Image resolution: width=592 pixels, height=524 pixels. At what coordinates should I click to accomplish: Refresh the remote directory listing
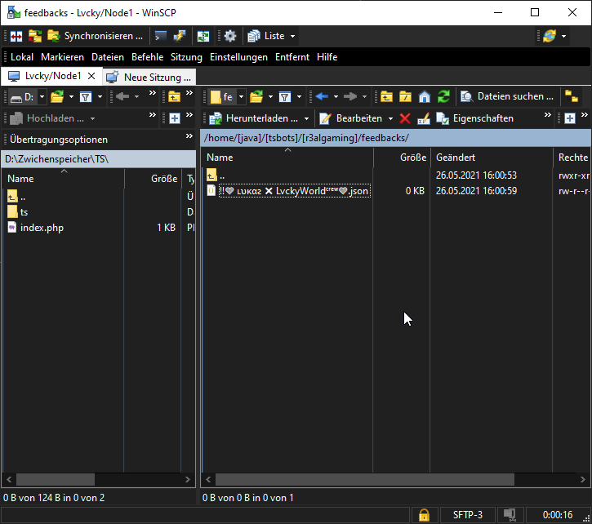[443, 96]
